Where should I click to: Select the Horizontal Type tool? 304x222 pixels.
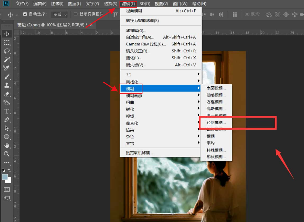point(7,110)
